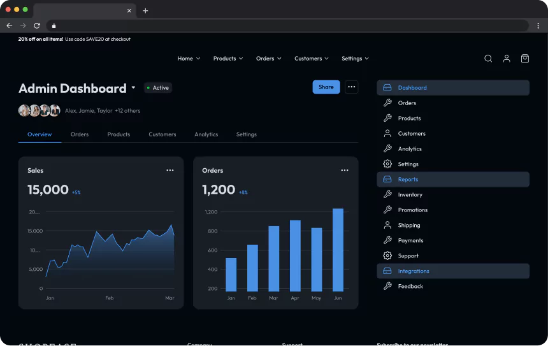Open the search icon in header
Image resolution: width=548 pixels, height=346 pixels.
488,59
